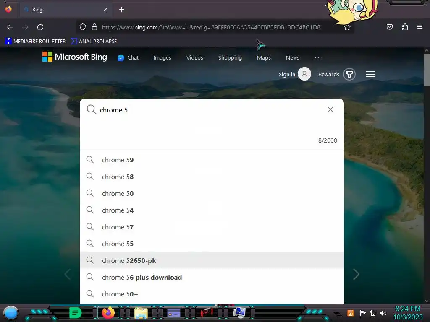Open the Firefox application menu

coord(420,27)
